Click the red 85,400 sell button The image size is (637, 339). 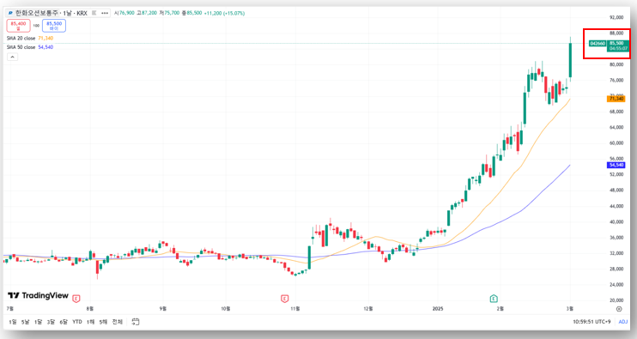coord(18,26)
